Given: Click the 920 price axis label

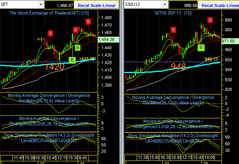Looking at the screenshot, I should click(x=228, y=89).
